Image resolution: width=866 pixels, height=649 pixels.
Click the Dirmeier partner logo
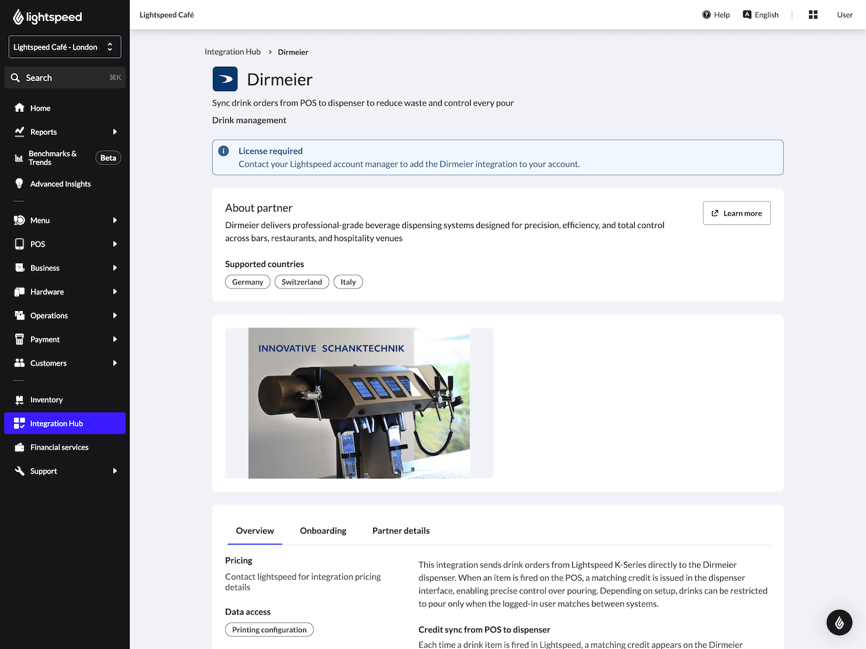225,78
